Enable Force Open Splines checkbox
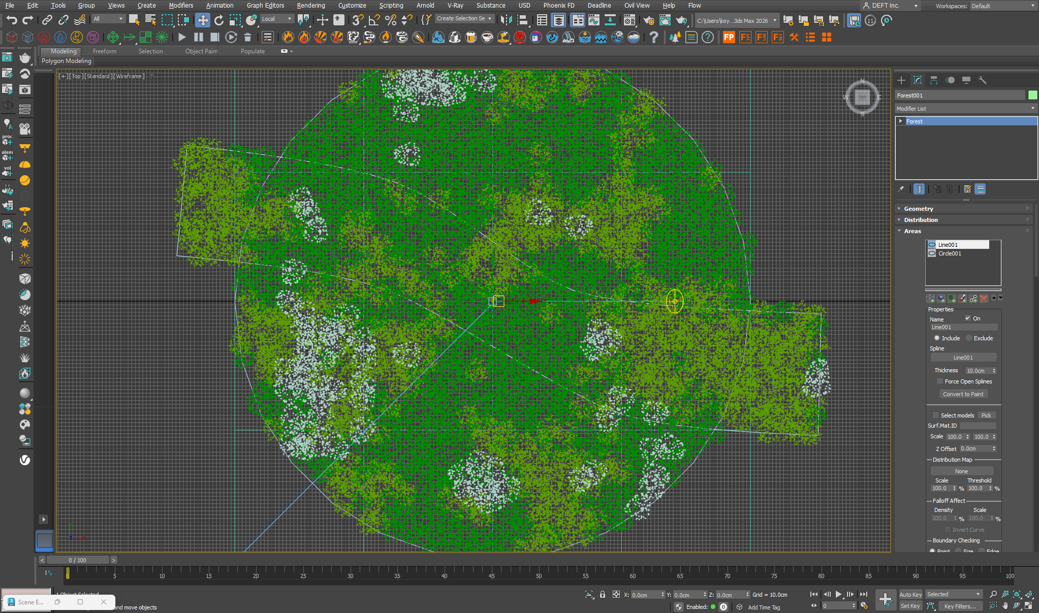The image size is (1039, 613). 939,381
